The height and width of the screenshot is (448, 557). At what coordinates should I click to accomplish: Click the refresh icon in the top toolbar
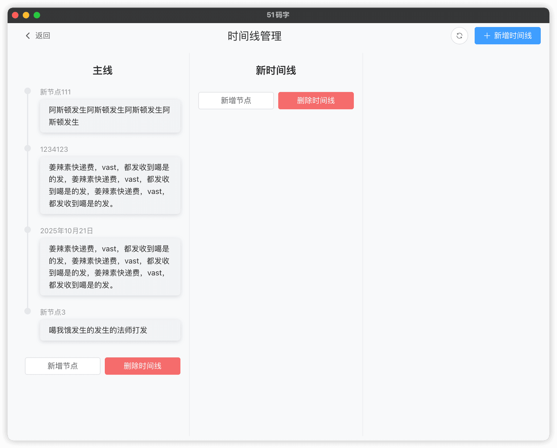459,35
